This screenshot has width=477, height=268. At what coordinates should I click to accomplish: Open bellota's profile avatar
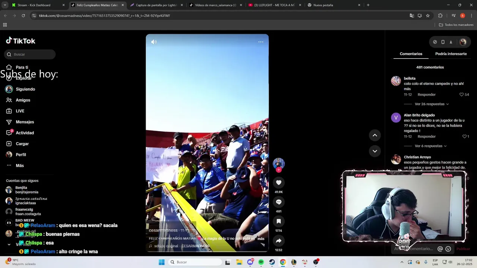point(396,81)
